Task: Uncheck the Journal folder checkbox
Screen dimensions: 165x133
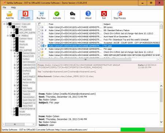Action: coord(18,73)
